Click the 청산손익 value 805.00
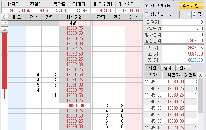The image size is (206, 130). coord(196,41)
